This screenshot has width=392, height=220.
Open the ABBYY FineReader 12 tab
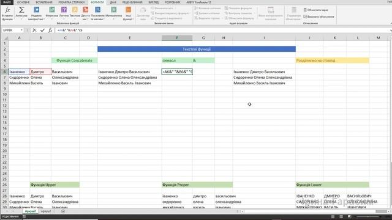coord(198,2)
